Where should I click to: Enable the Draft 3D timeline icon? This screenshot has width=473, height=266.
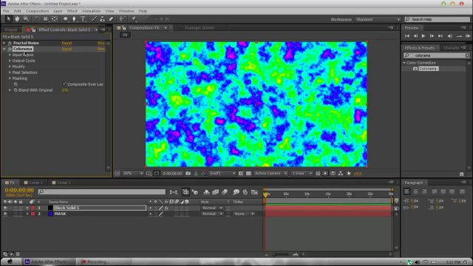[x=195, y=192]
